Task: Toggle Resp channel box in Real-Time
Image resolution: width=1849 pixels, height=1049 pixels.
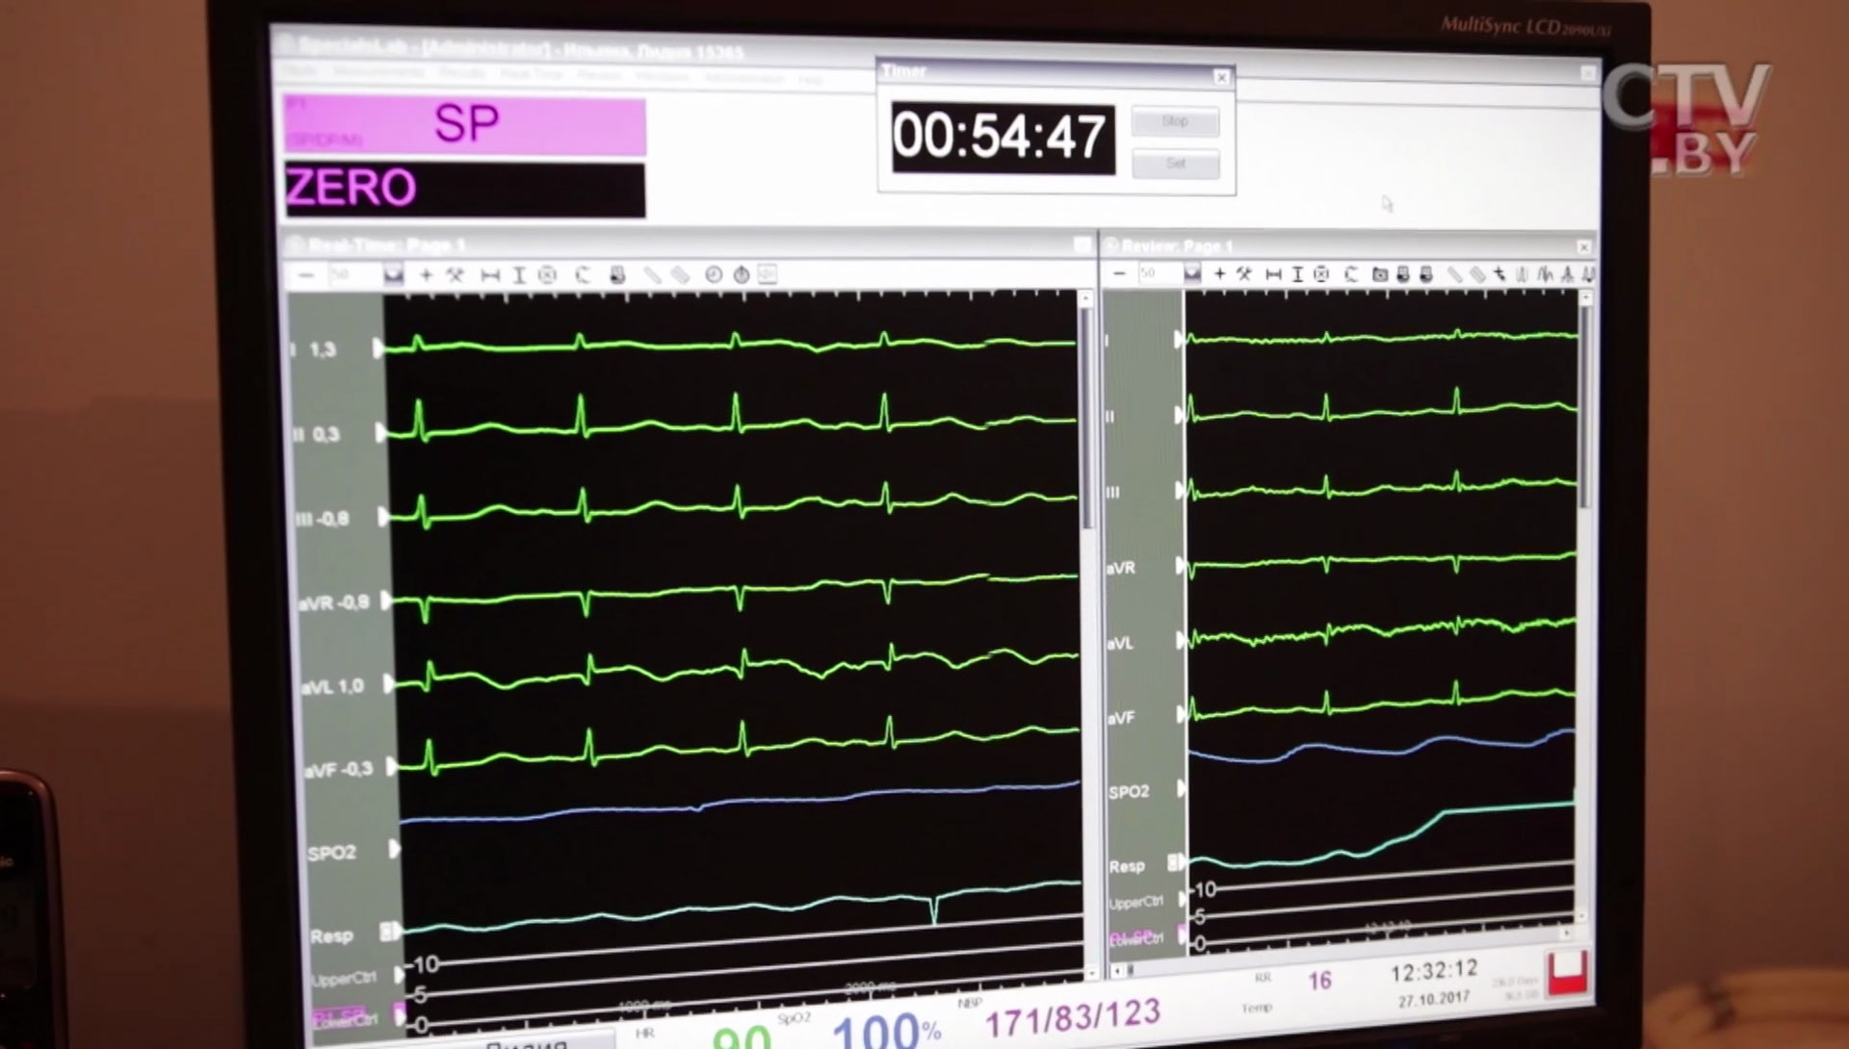Action: 389,932
